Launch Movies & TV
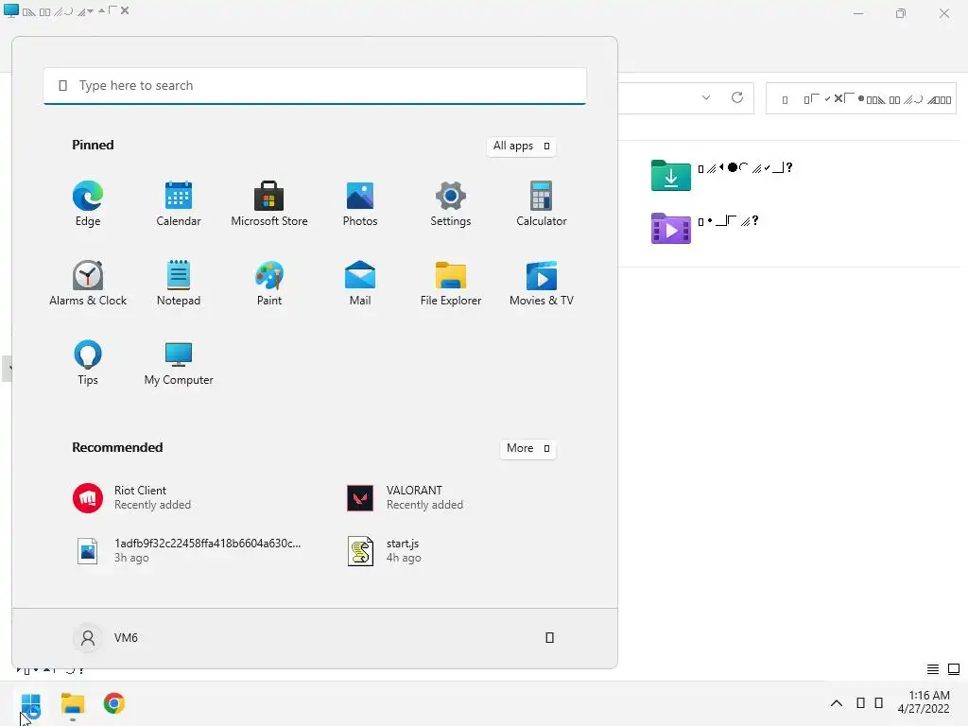The image size is (968, 726). (542, 284)
